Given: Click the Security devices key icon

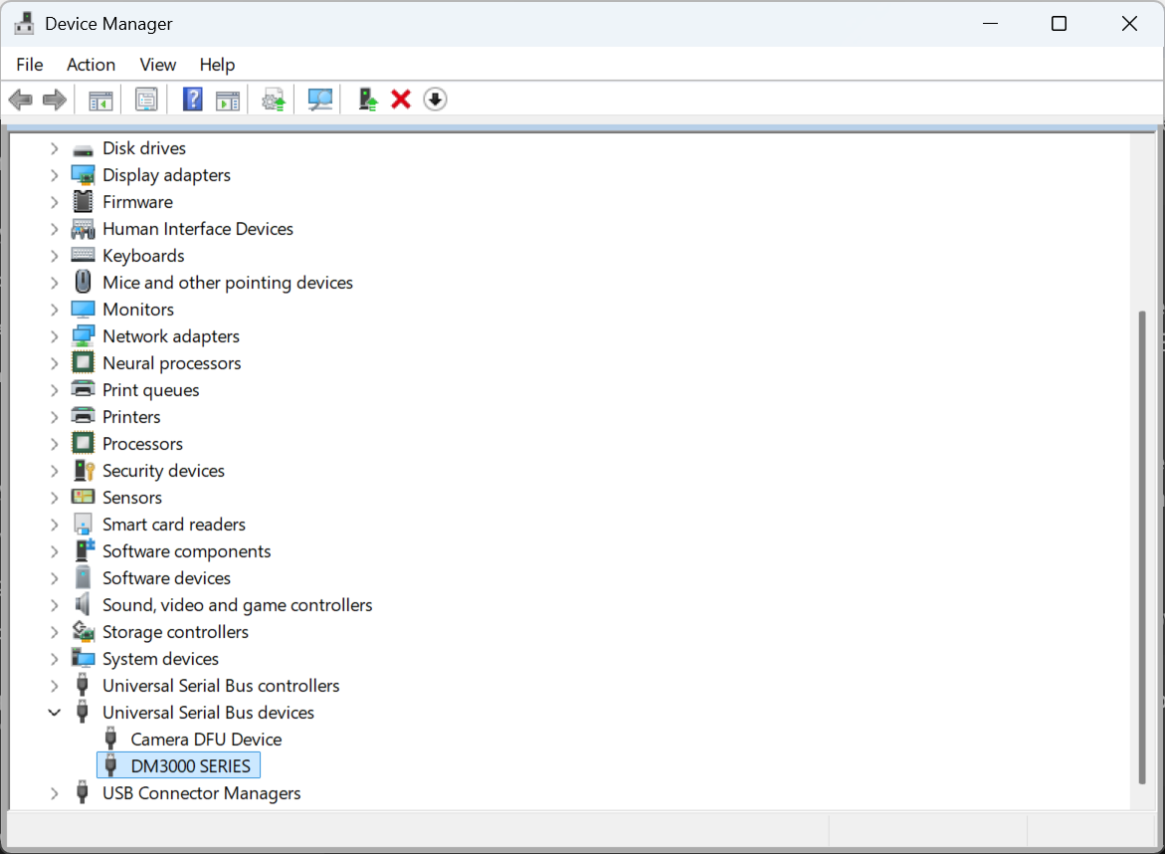Looking at the screenshot, I should [84, 471].
